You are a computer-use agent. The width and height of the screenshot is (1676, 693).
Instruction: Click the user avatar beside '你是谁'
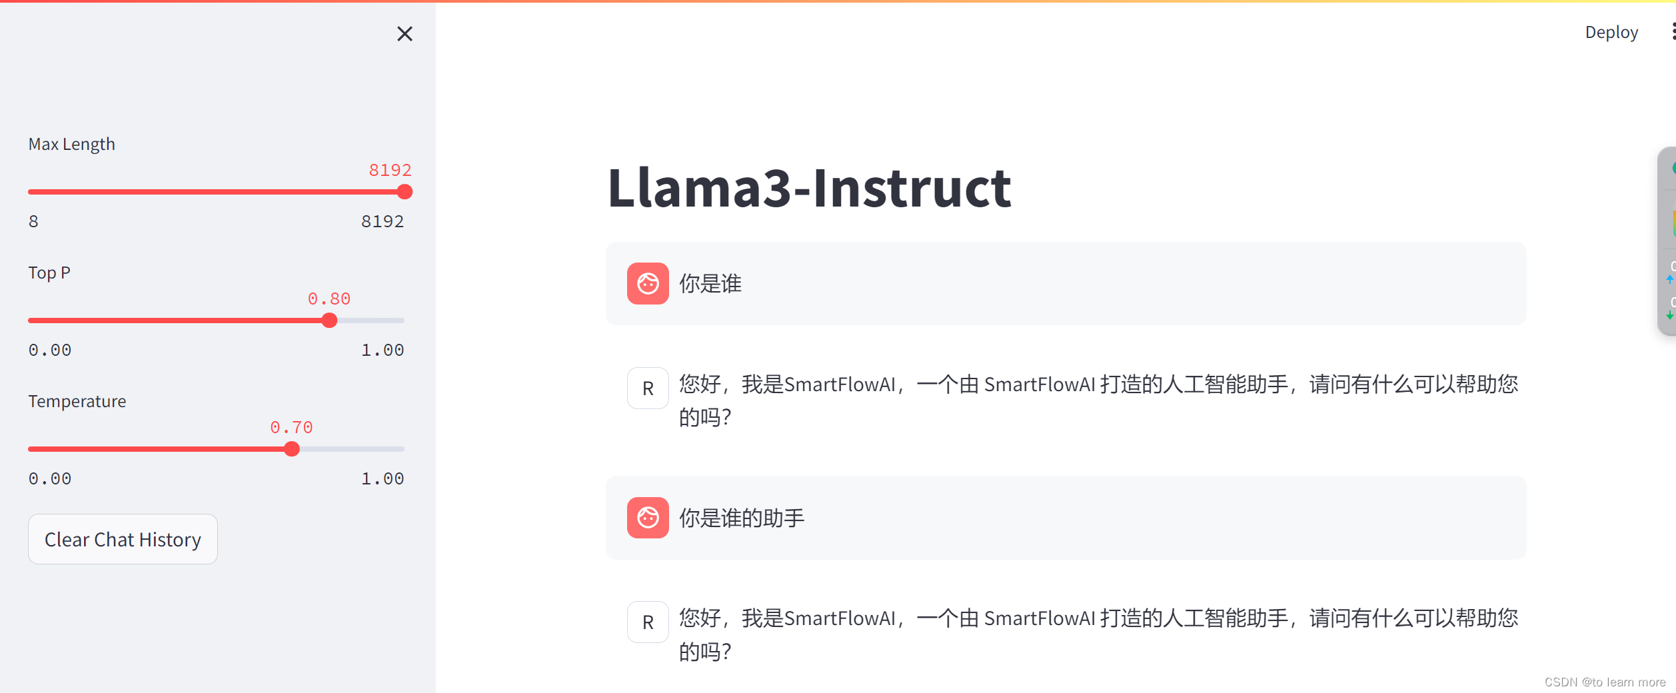point(647,284)
